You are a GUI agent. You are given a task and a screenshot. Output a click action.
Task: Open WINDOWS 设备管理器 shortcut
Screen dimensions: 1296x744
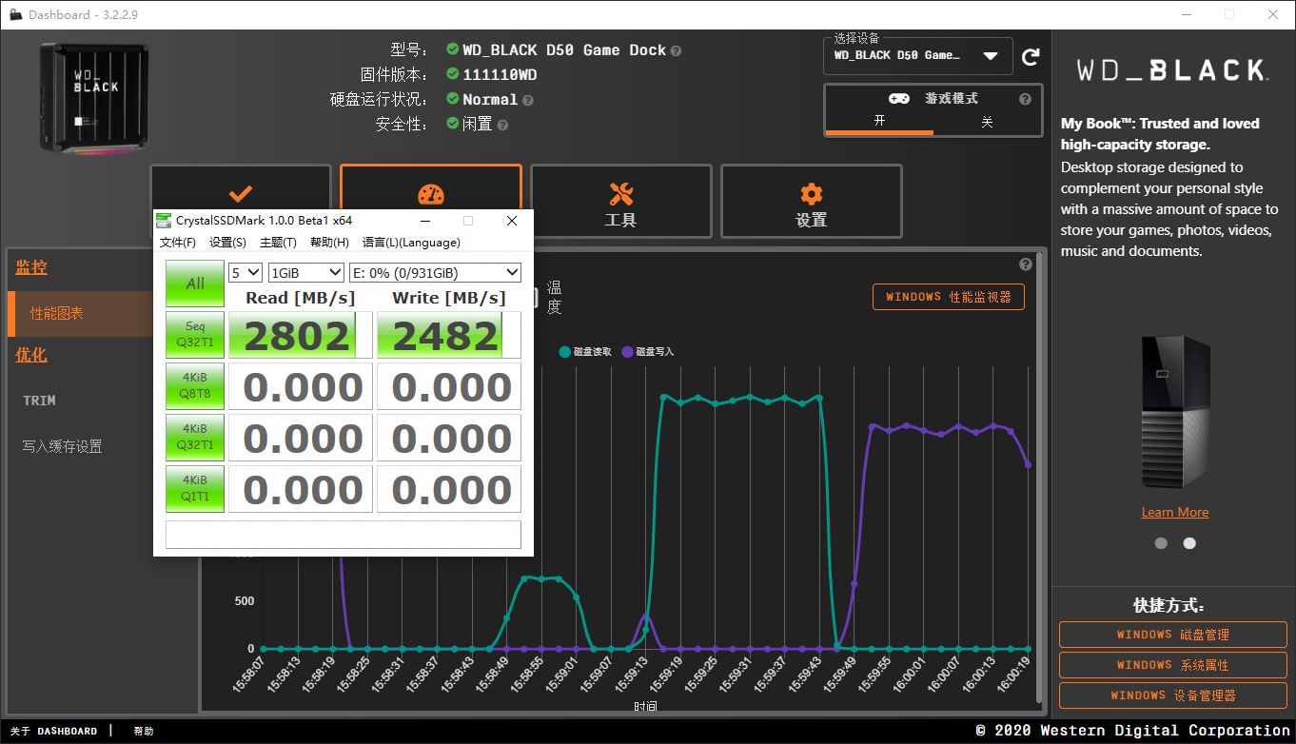(1173, 695)
